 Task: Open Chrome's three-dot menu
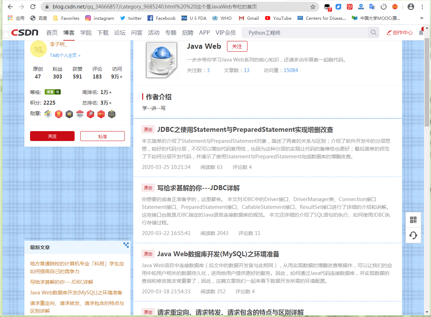point(423,7)
